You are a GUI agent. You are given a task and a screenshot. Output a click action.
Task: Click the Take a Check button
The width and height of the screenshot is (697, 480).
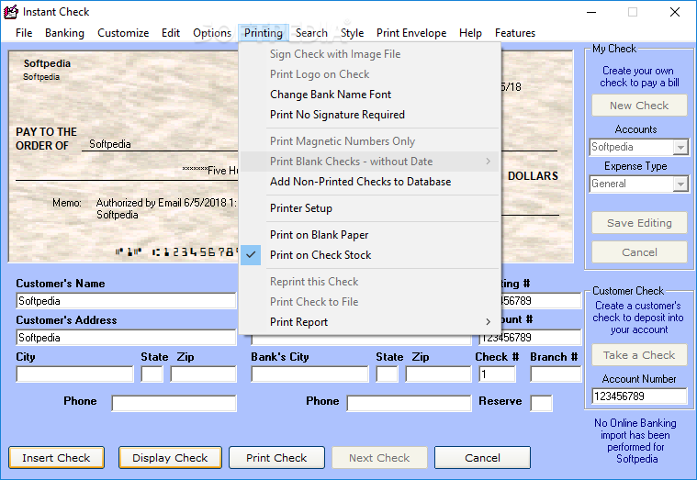[639, 355]
